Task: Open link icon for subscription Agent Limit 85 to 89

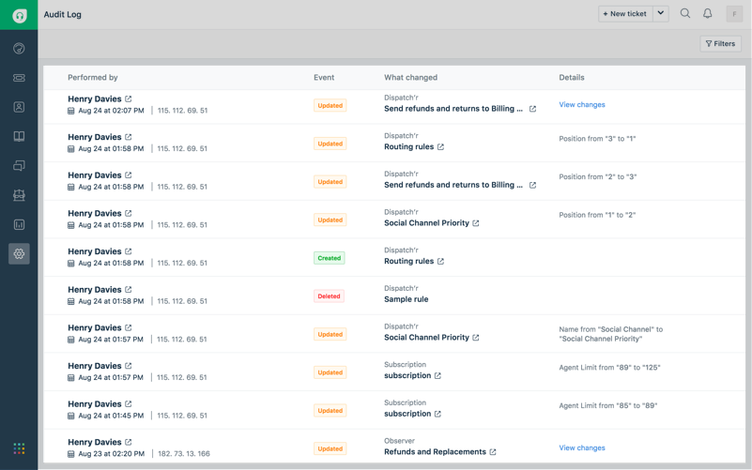Action: click(x=437, y=414)
